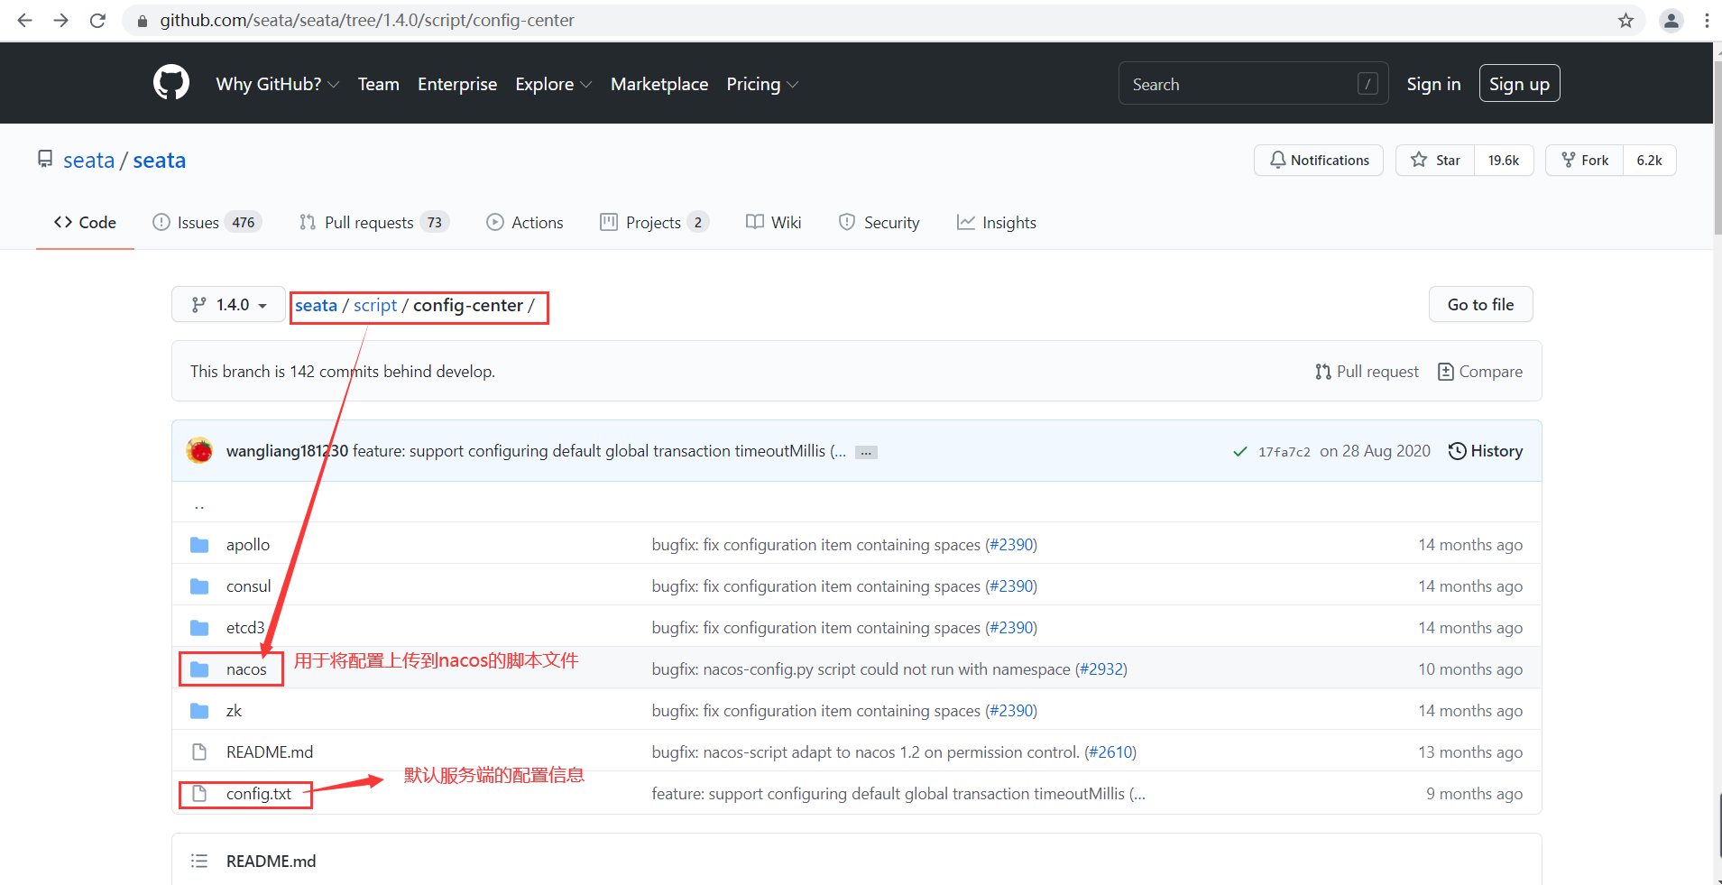Screen dimensions: 1722x885
Task: View the 6.2k forks count
Action: (x=1649, y=160)
